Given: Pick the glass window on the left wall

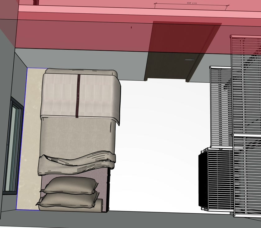Looking at the screenshot, I should click(x=13, y=146).
